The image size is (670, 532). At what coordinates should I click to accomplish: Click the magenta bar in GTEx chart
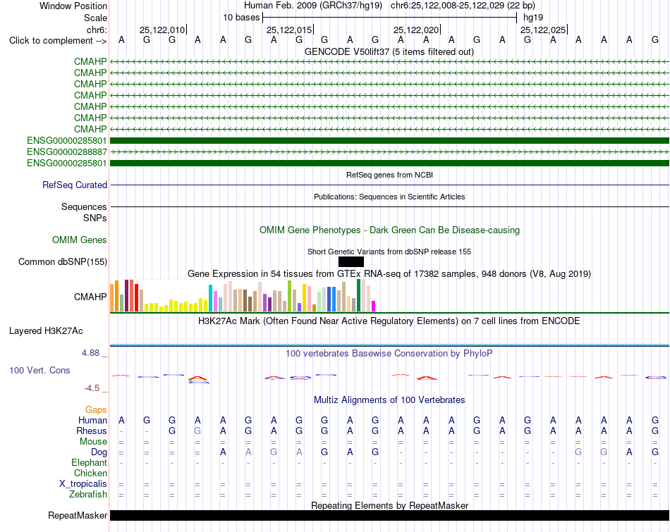click(373, 306)
